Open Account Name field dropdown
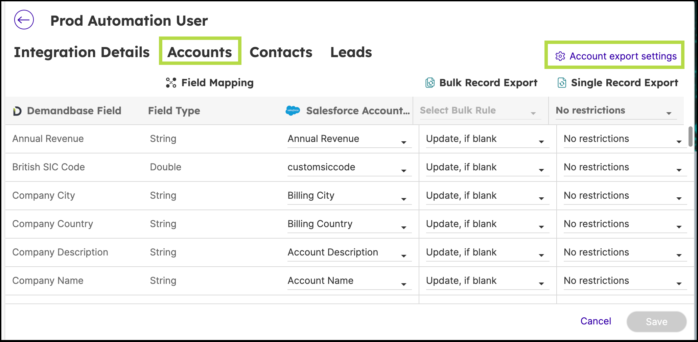Viewport: 698px width, 342px height. [x=349, y=281]
